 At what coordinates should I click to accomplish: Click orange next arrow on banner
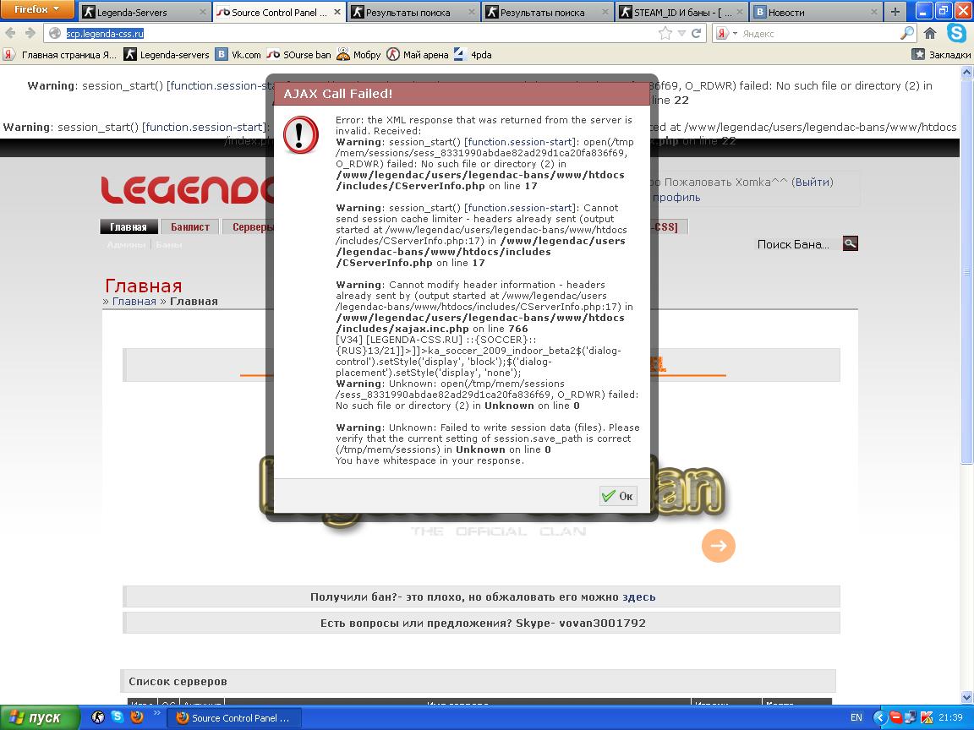(x=718, y=546)
